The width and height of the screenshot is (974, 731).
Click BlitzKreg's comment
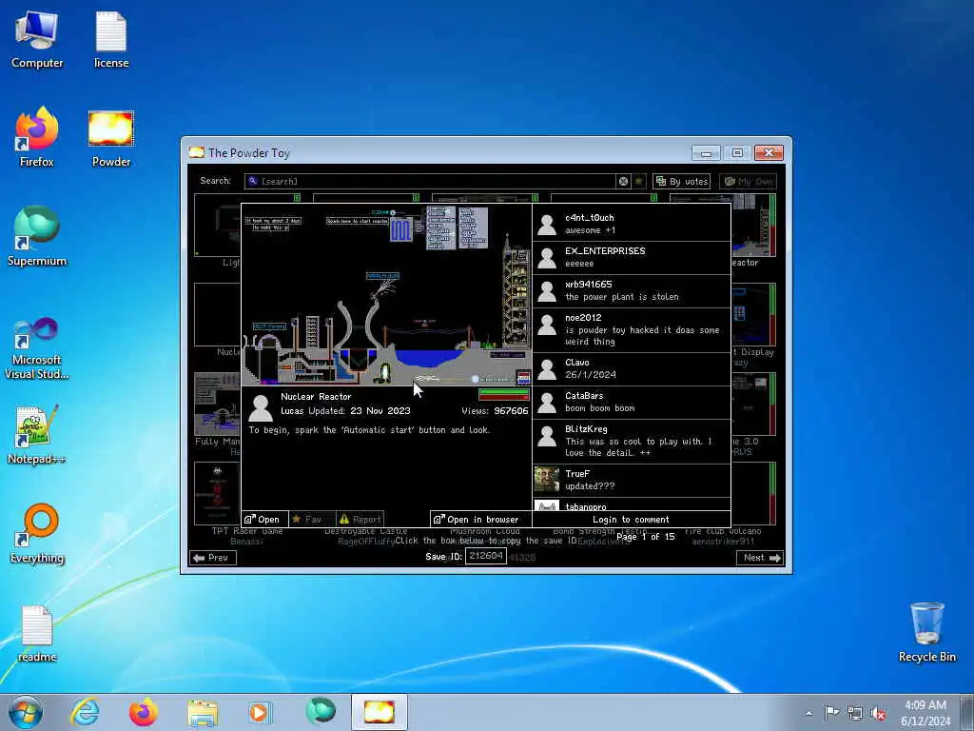638,447
